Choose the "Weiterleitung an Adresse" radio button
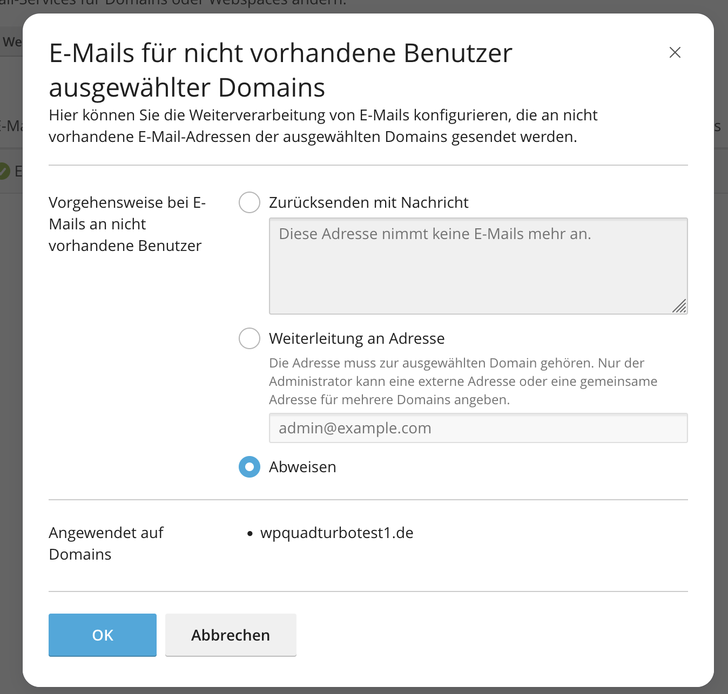This screenshot has width=728, height=694. tap(250, 338)
